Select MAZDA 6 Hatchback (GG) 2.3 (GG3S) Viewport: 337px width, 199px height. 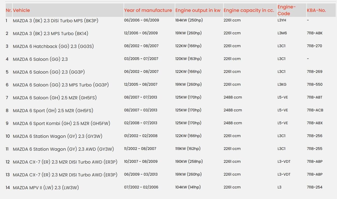click(53, 46)
